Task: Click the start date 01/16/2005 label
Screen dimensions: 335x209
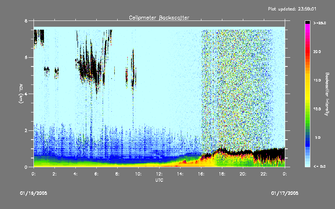Action: tap(33, 193)
